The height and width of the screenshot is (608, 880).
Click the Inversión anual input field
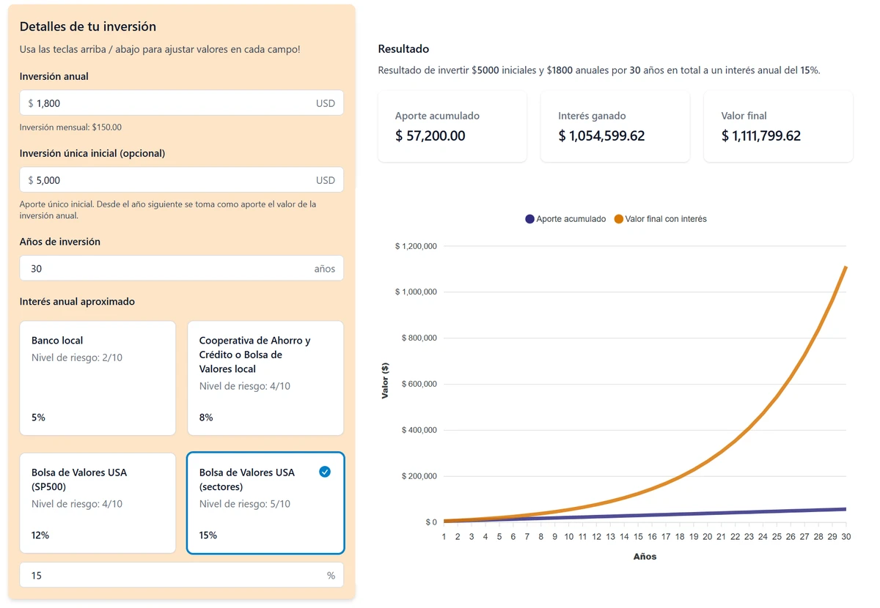pos(169,103)
